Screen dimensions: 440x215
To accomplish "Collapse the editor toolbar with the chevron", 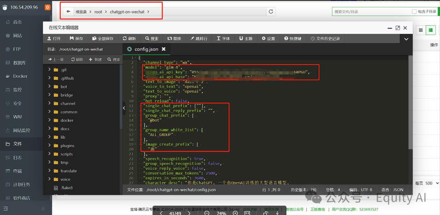I will [406, 39].
